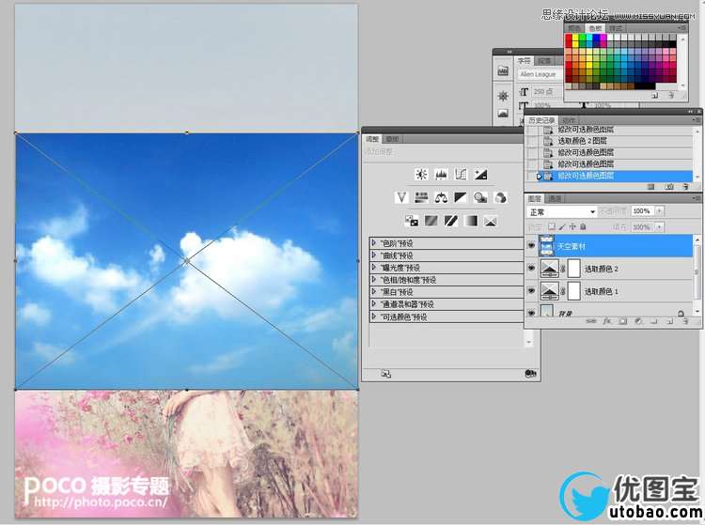Add a Levels adjustment

[x=441, y=175]
